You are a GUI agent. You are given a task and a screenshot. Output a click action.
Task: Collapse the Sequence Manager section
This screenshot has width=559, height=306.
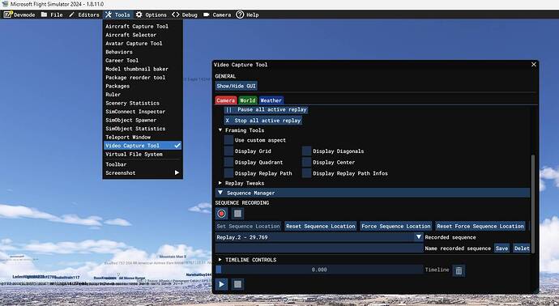click(220, 193)
